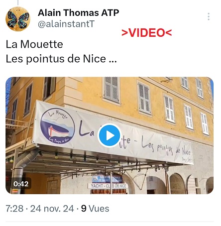Select the 0:42 duration badge
Image resolution: width=221 pixels, height=226 pixels.
point(21,184)
